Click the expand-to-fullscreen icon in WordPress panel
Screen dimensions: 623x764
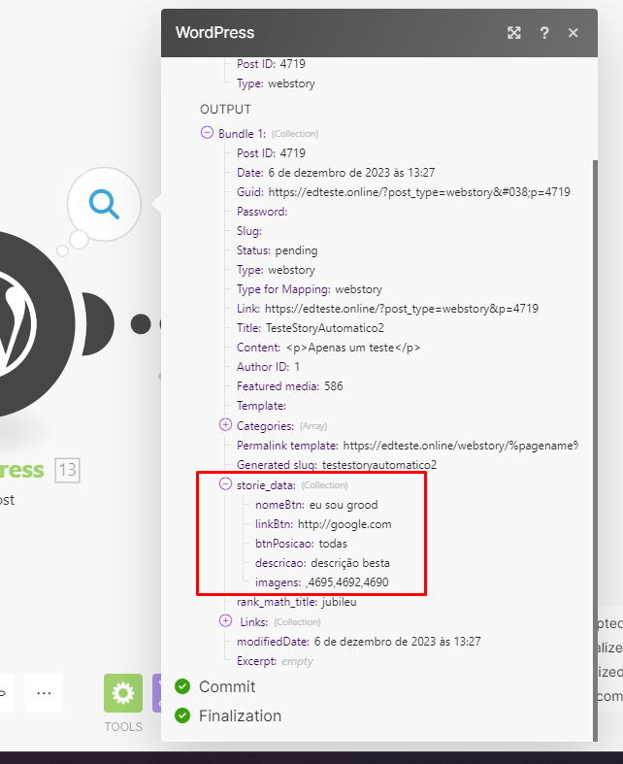tap(514, 33)
